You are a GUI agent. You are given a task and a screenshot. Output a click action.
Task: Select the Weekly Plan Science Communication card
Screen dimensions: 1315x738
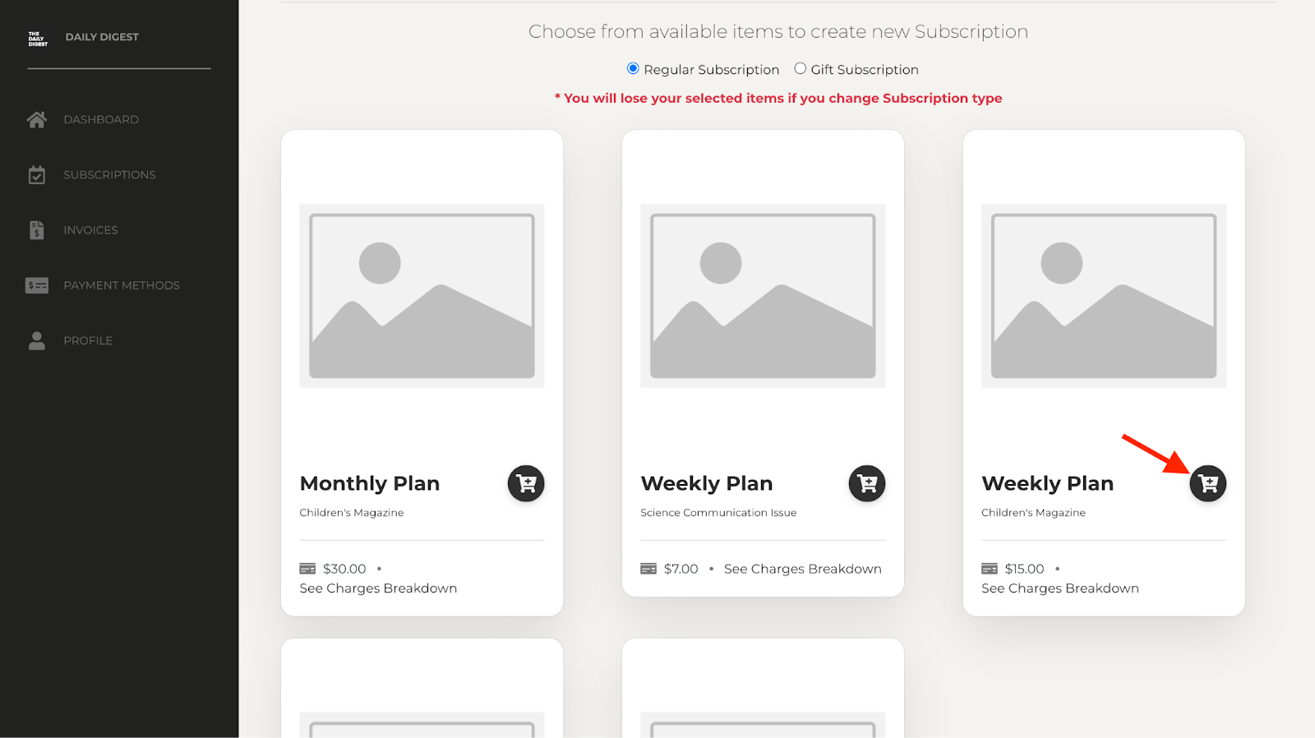pyautogui.click(x=762, y=362)
